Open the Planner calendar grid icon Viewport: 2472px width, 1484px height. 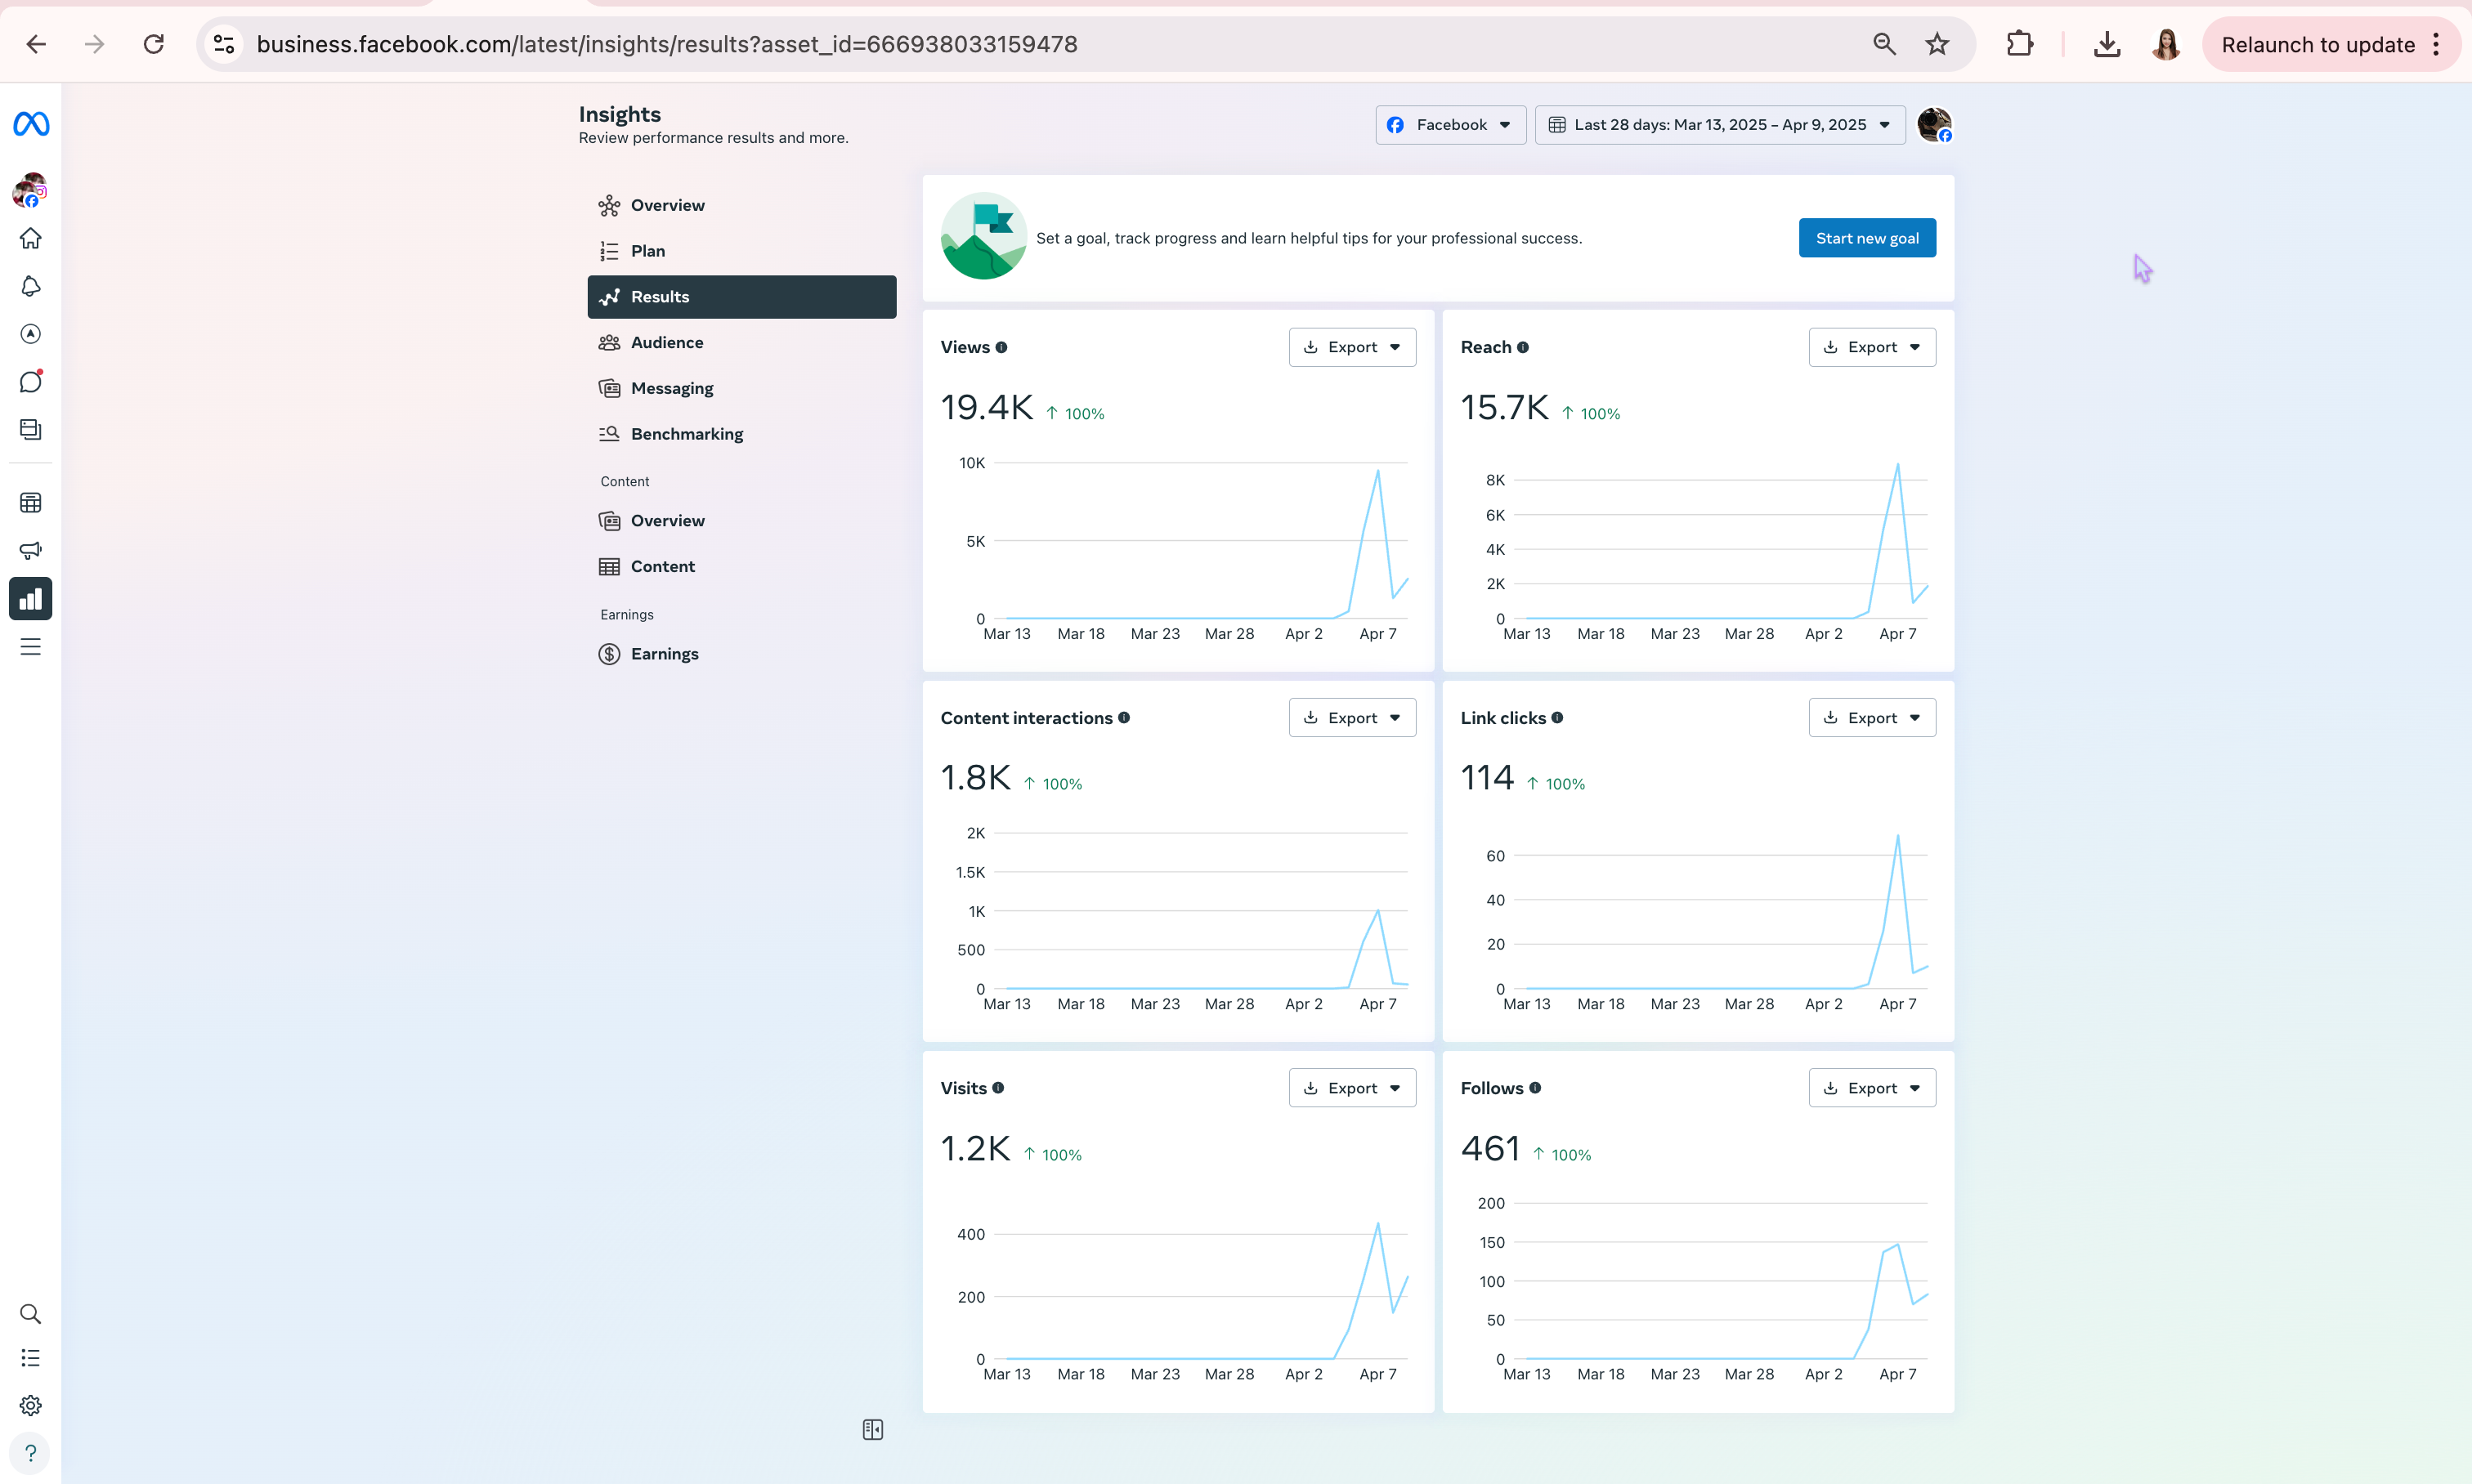31,503
